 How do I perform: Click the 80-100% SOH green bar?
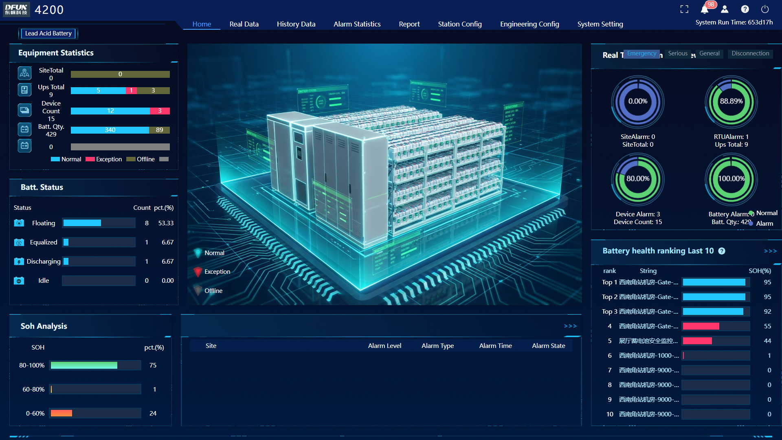click(x=84, y=365)
